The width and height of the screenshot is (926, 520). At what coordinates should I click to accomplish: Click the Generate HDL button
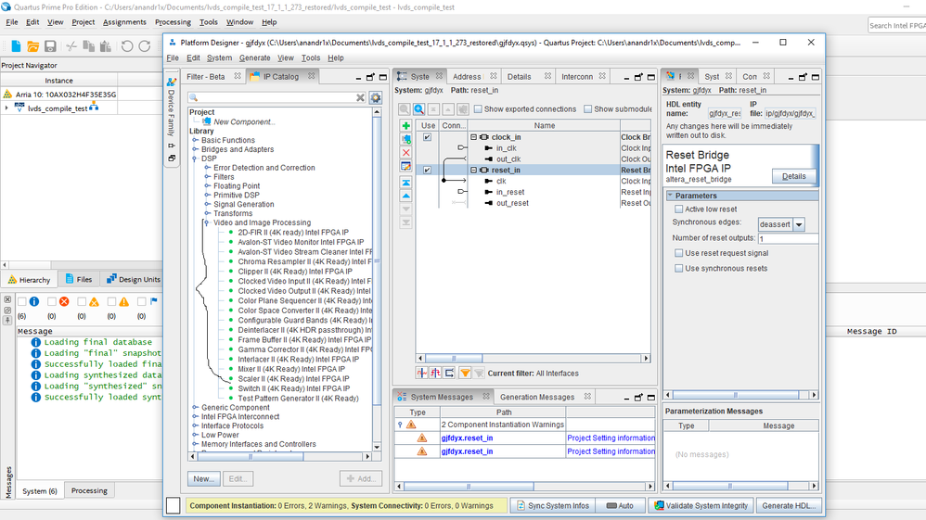(789, 505)
